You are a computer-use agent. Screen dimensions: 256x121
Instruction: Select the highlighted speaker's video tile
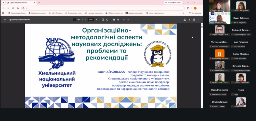pos(220,18)
